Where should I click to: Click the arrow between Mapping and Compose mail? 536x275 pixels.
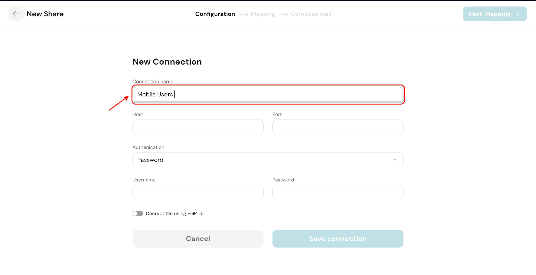click(283, 14)
